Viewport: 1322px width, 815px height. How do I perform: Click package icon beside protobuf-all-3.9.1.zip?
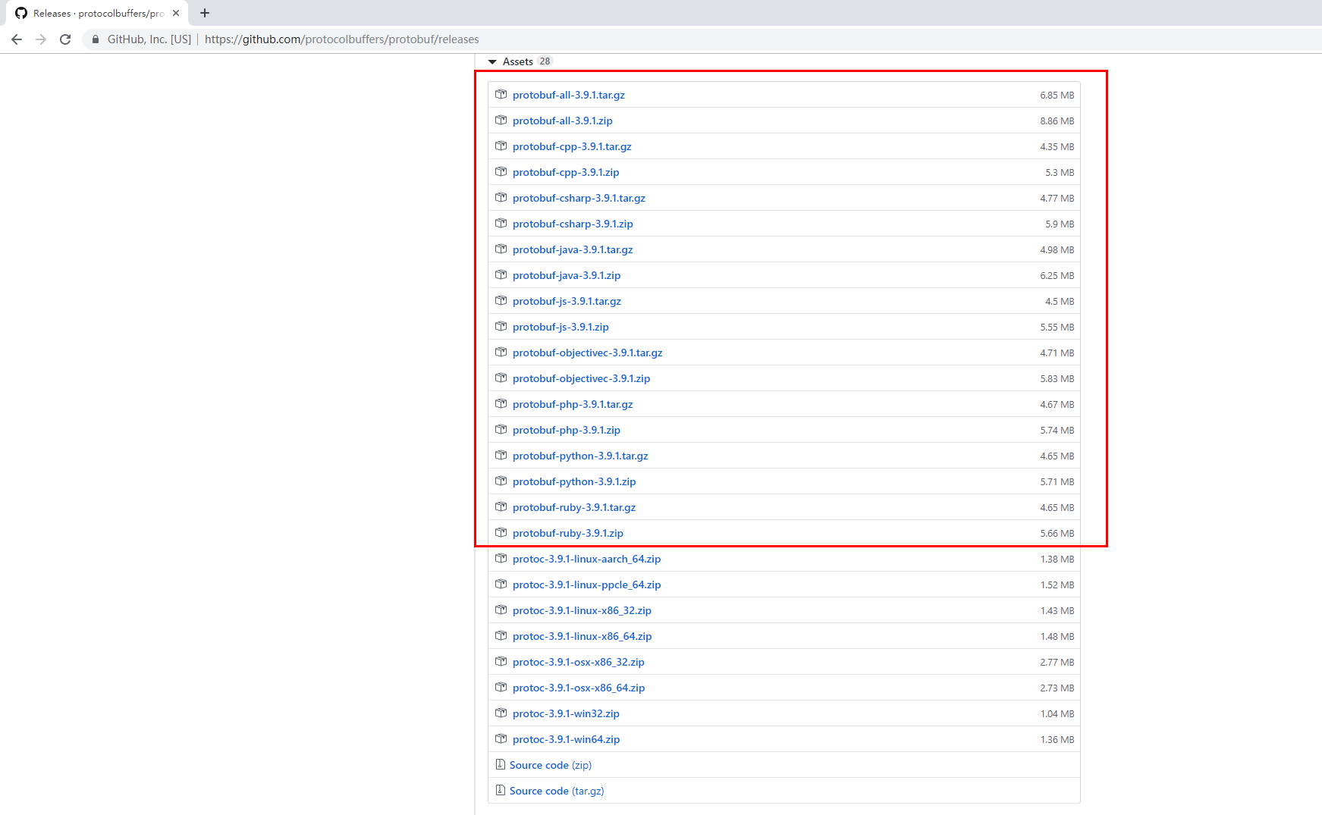click(x=501, y=120)
